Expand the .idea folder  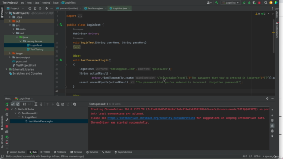point(10,17)
